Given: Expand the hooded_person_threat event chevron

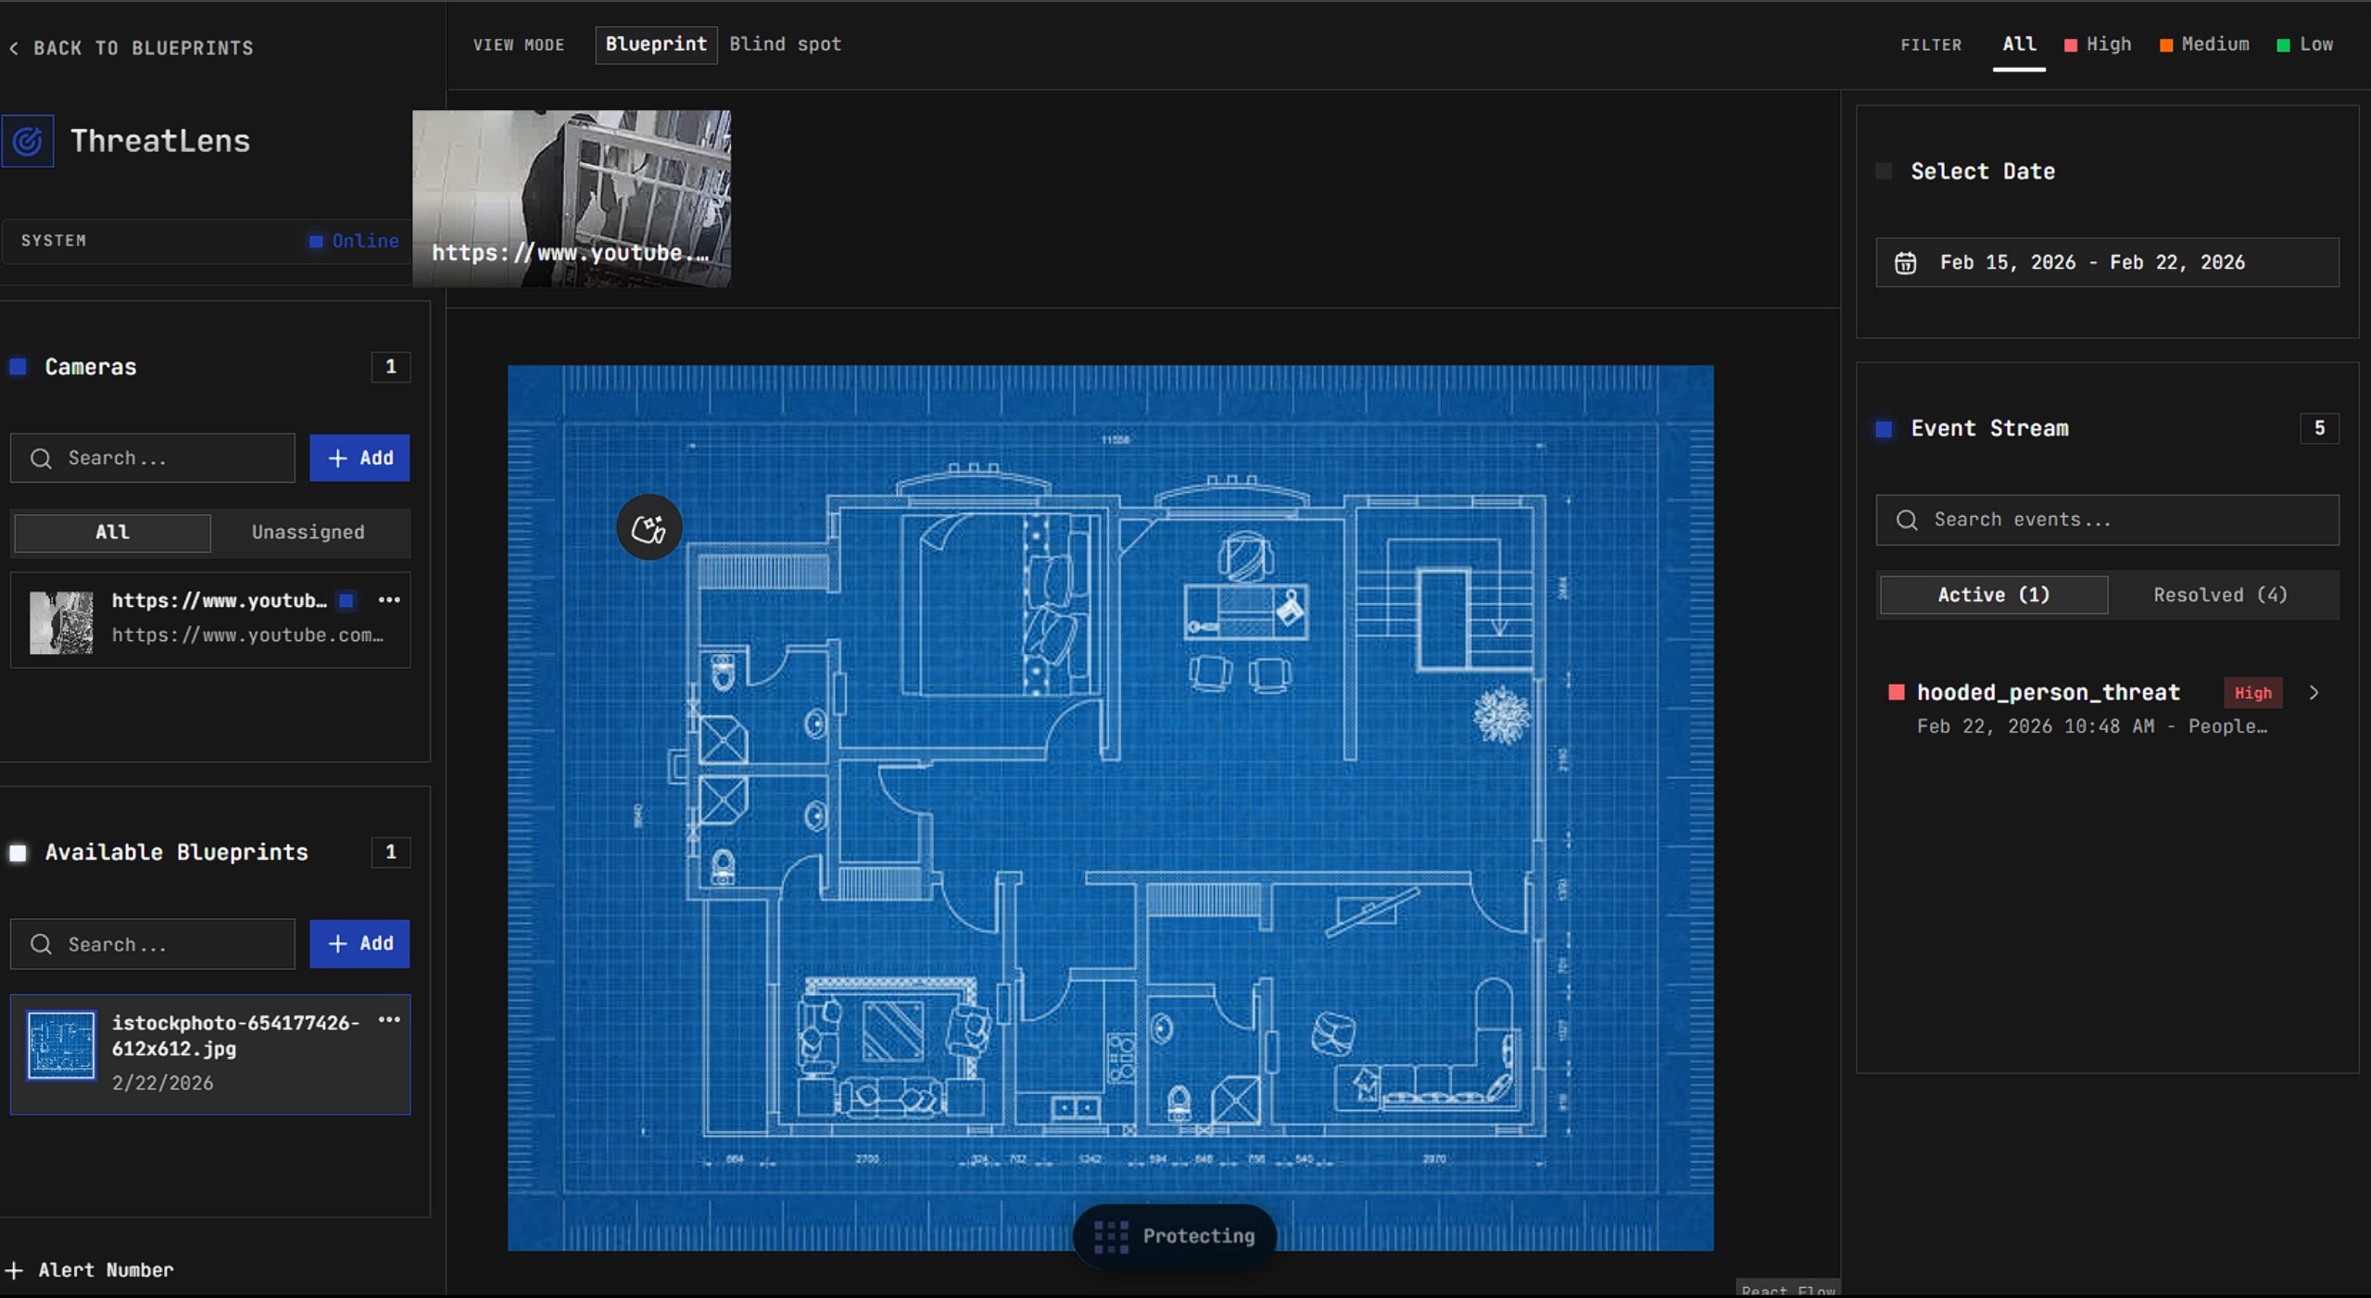Looking at the screenshot, I should tap(2314, 693).
